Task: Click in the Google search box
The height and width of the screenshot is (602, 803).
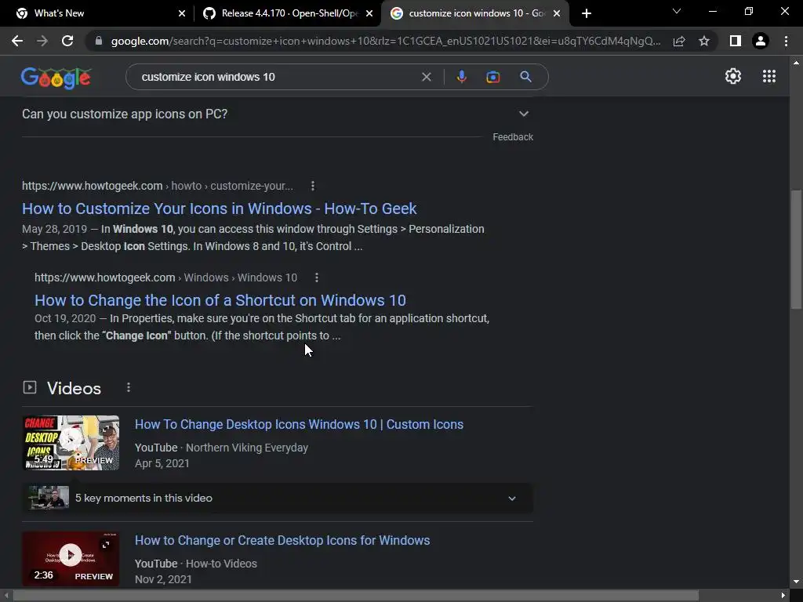Action: (277, 77)
